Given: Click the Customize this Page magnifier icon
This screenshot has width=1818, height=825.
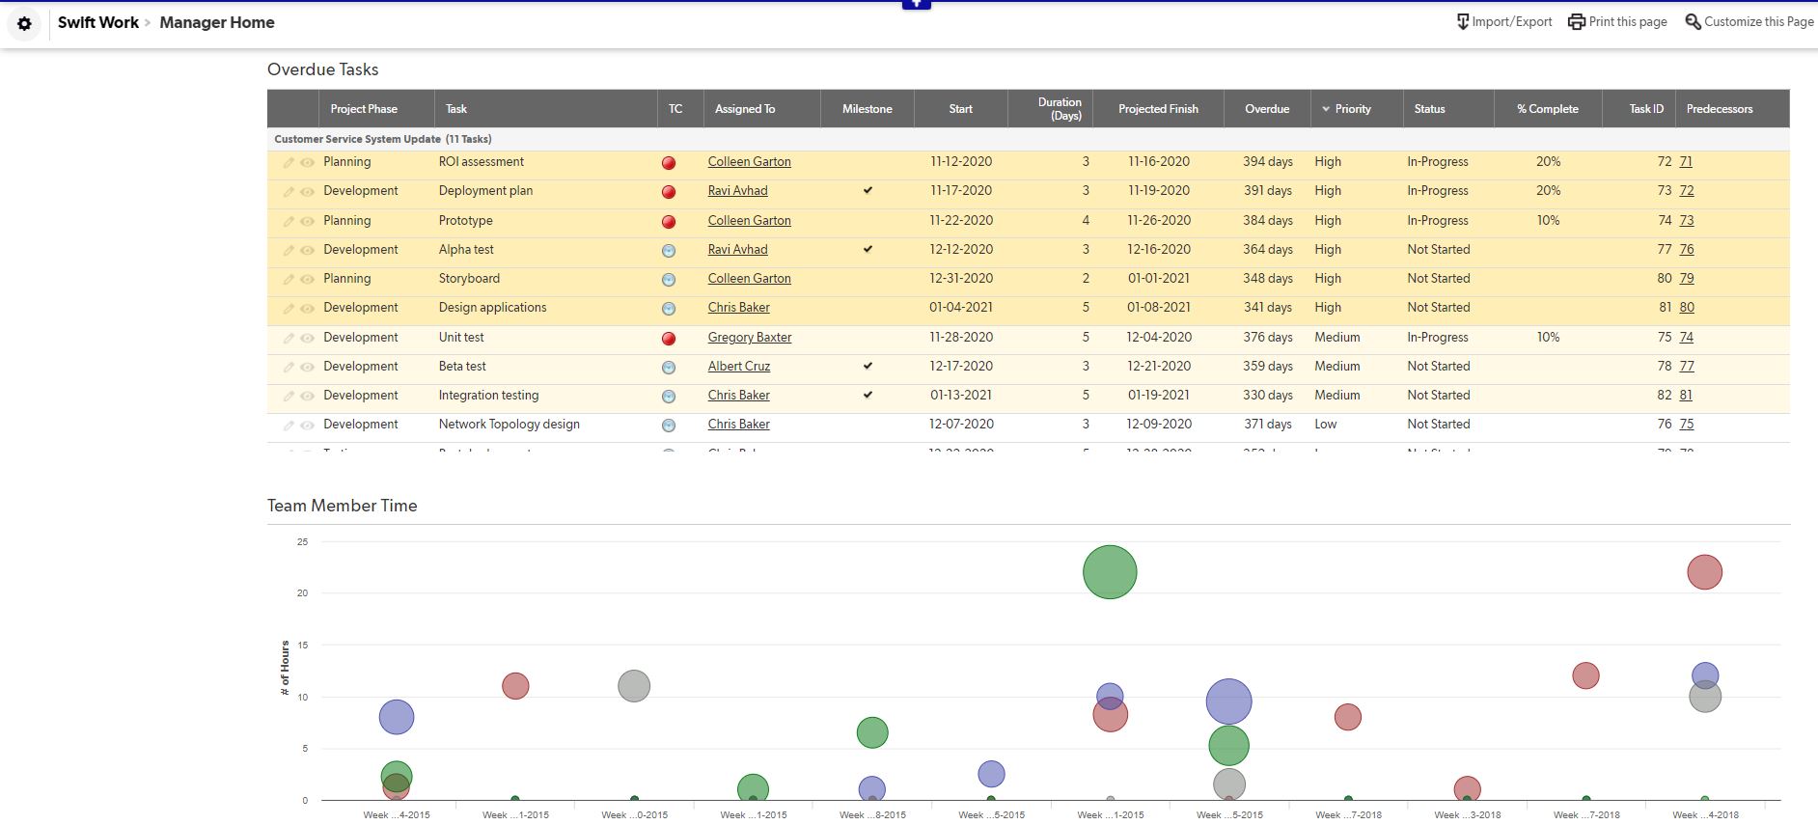Looking at the screenshot, I should pyautogui.click(x=1693, y=21).
